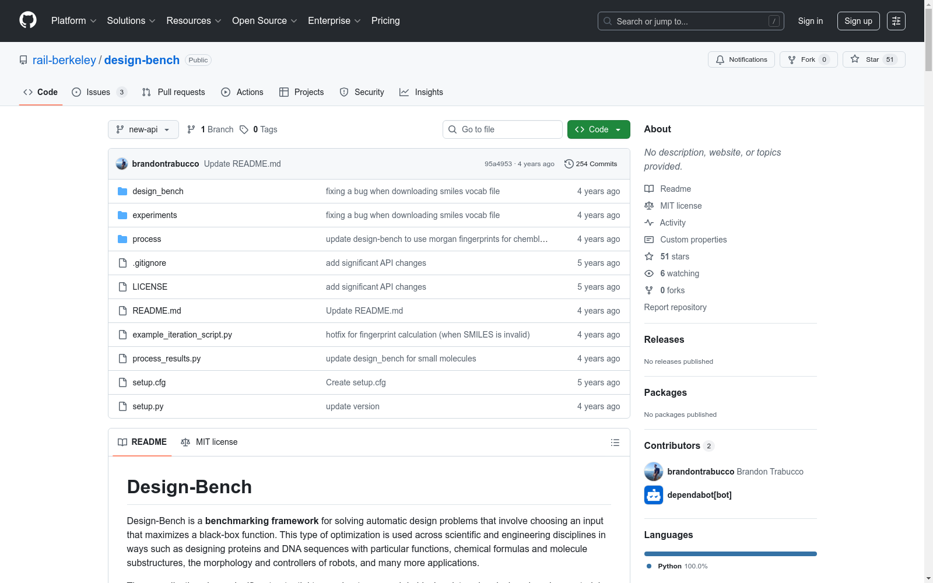Open the Actions tab
Viewport: 933px width, 583px height.
tap(243, 92)
